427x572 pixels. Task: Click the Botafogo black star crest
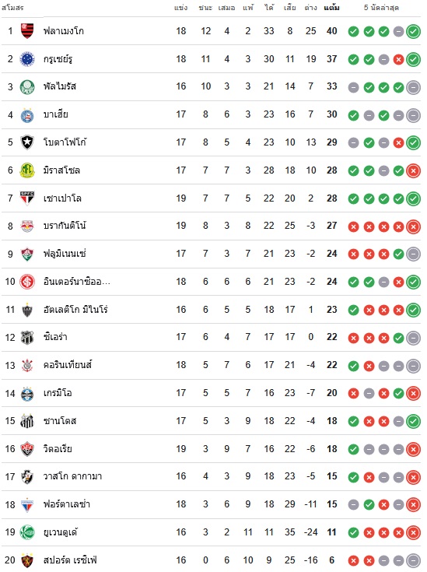27,142
